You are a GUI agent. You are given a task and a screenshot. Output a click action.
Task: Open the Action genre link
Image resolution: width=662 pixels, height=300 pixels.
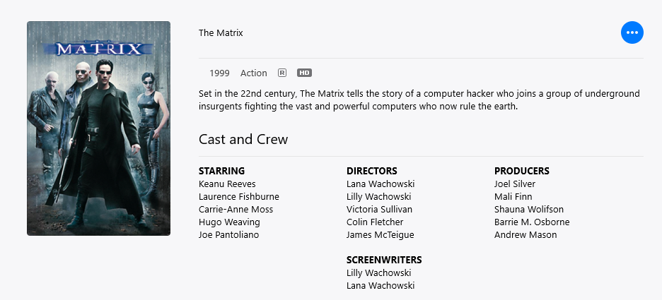254,73
